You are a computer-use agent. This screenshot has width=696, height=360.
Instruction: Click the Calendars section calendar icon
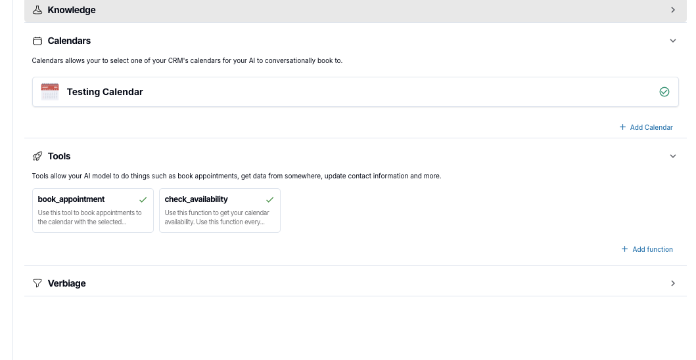tap(37, 41)
